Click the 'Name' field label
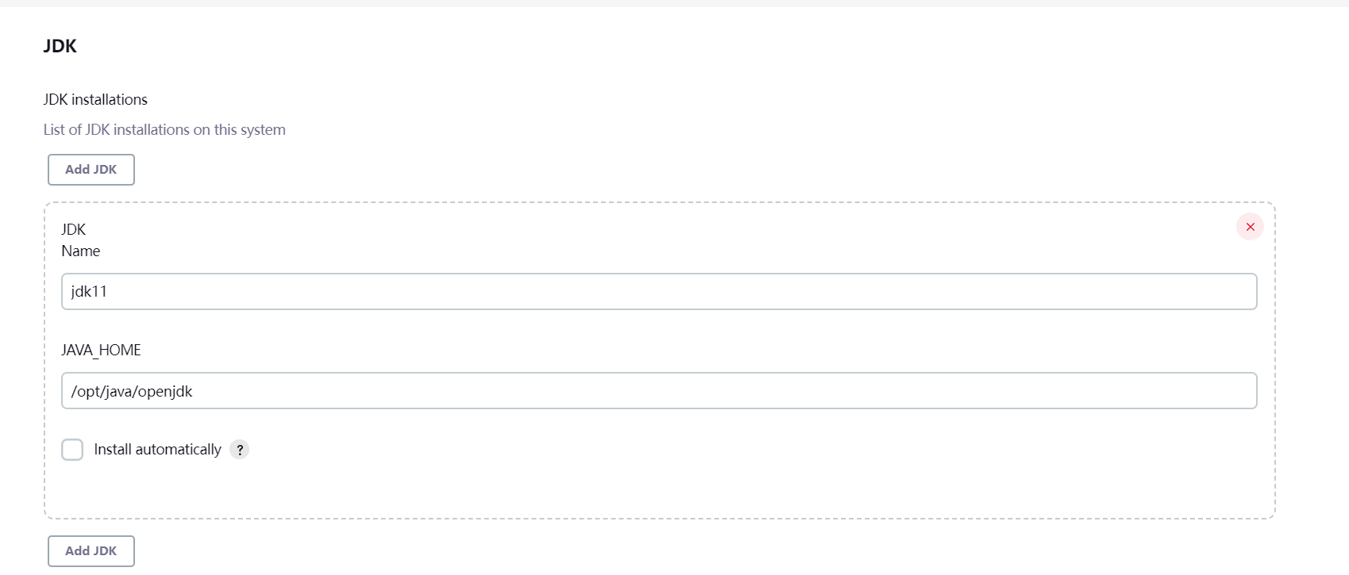Viewport: 1349px width, 575px height. 81,251
